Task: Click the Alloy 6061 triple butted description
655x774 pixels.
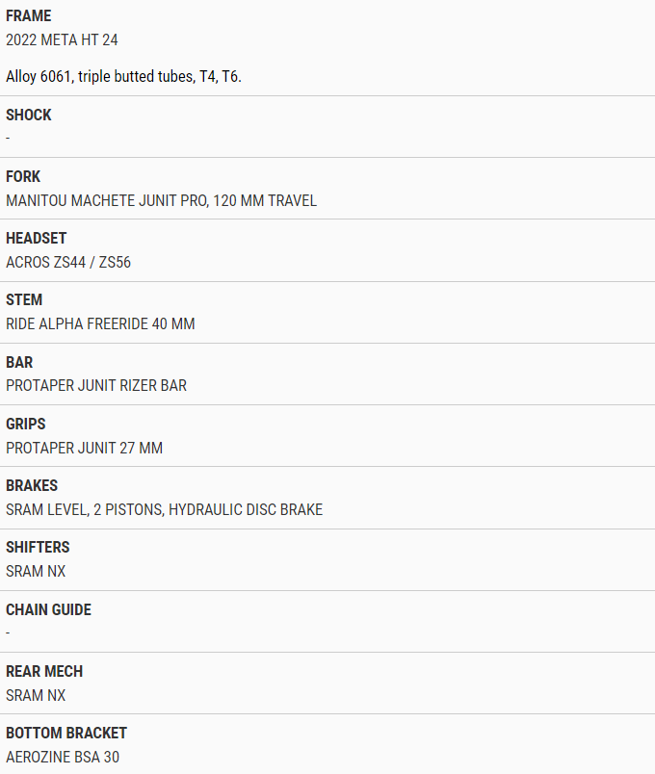Action: coord(123,76)
